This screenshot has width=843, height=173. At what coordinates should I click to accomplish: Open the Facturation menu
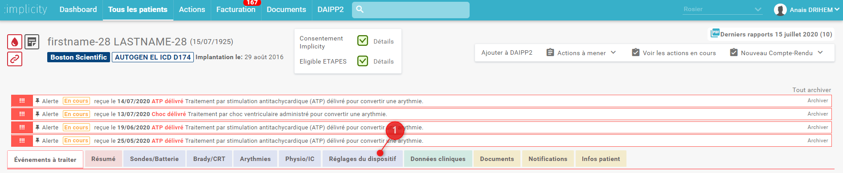tap(236, 10)
